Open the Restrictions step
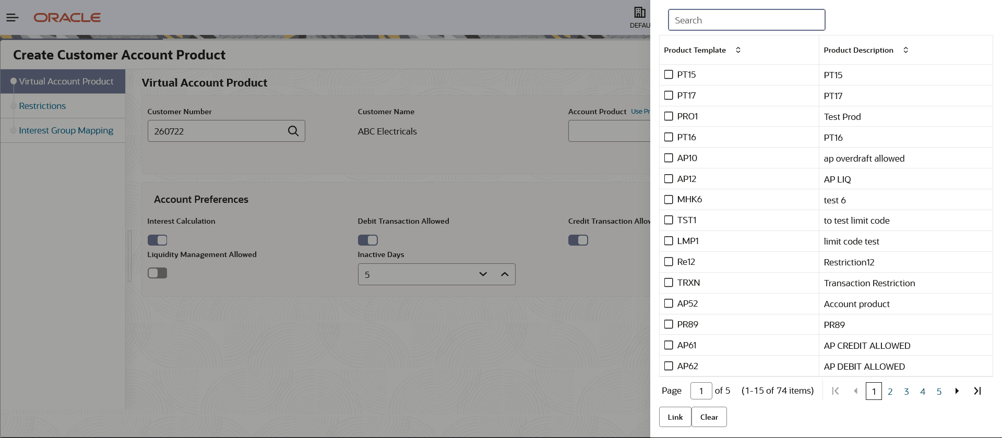The width and height of the screenshot is (1002, 438). coord(42,106)
